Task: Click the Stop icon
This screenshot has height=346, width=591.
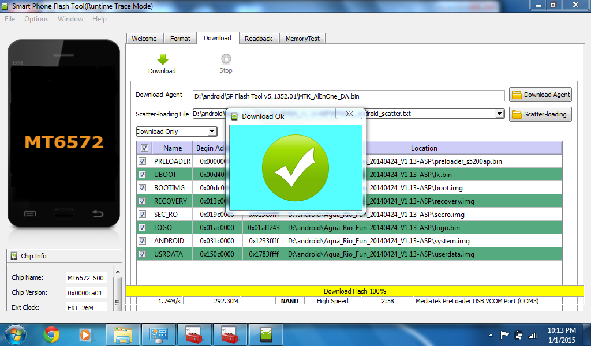Action: click(226, 59)
